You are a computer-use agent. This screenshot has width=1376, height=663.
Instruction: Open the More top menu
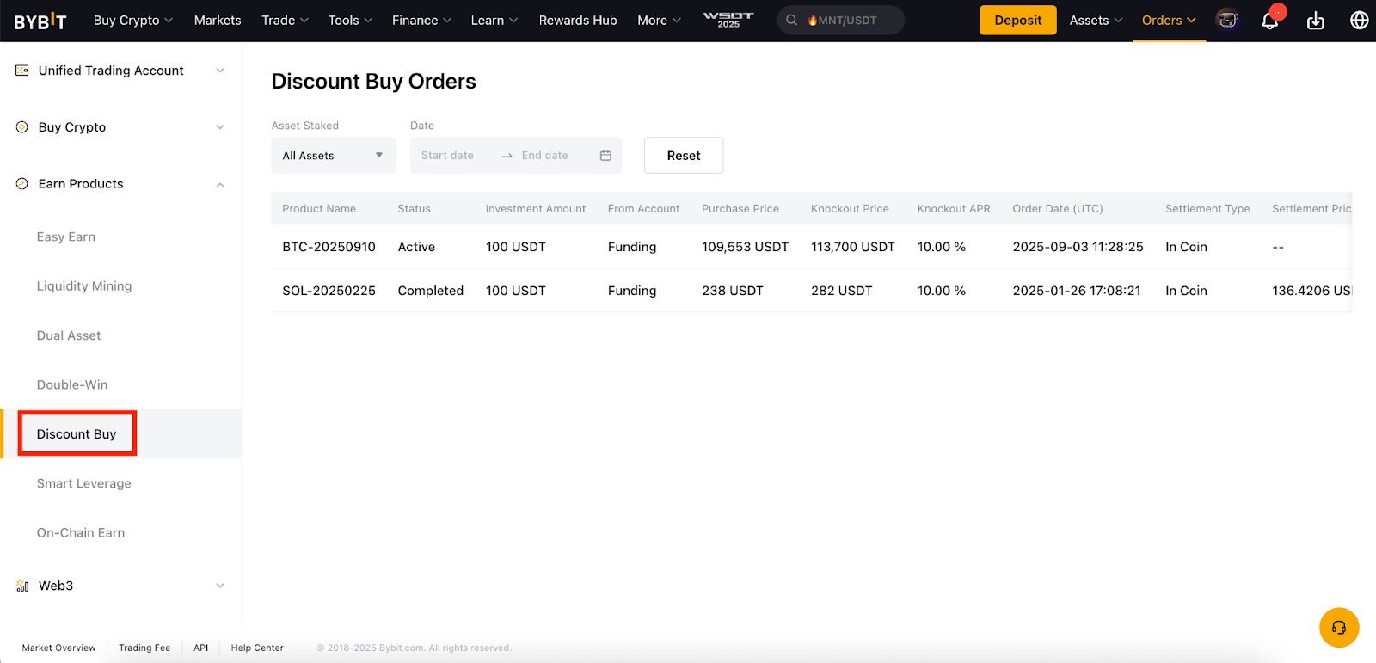(659, 21)
